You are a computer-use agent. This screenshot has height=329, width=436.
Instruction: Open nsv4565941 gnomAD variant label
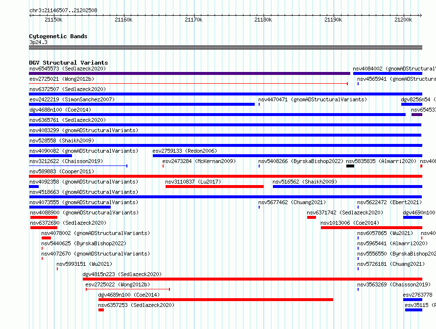(396, 79)
